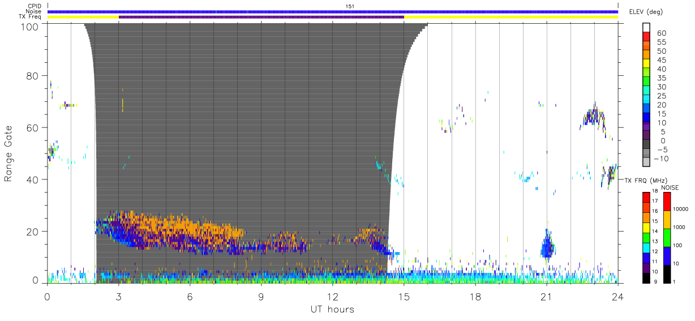Click the blue echo cluster at 21 UT near gate 15
This screenshot has height=321, width=695.
pyautogui.click(x=547, y=245)
